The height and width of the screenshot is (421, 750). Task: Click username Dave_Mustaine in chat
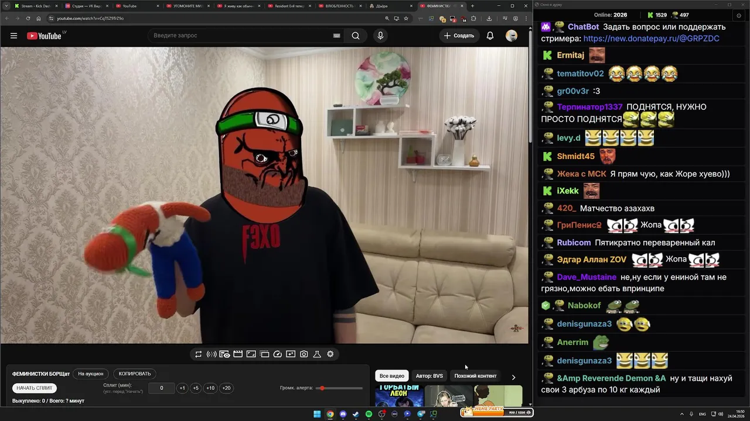click(x=587, y=277)
